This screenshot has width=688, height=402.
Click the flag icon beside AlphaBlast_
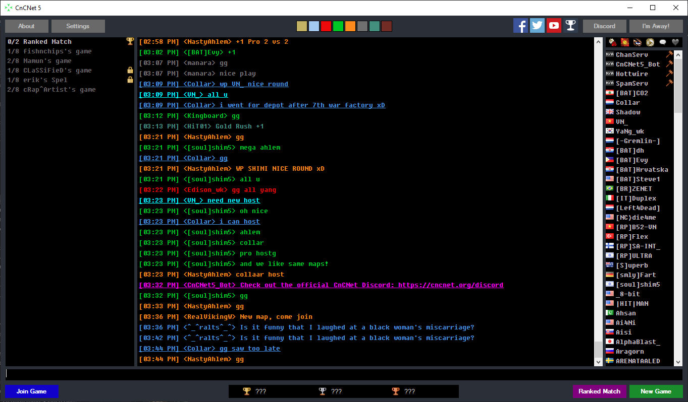click(610, 342)
